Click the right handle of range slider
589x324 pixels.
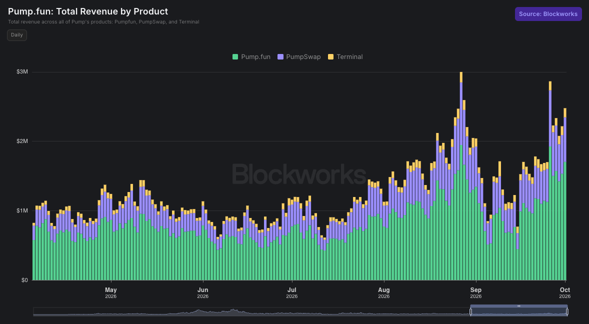click(567, 311)
